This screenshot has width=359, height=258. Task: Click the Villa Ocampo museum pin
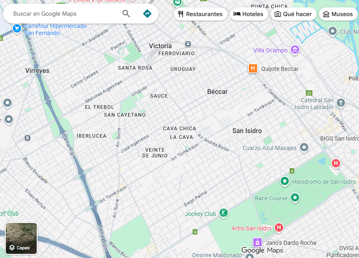(295, 50)
